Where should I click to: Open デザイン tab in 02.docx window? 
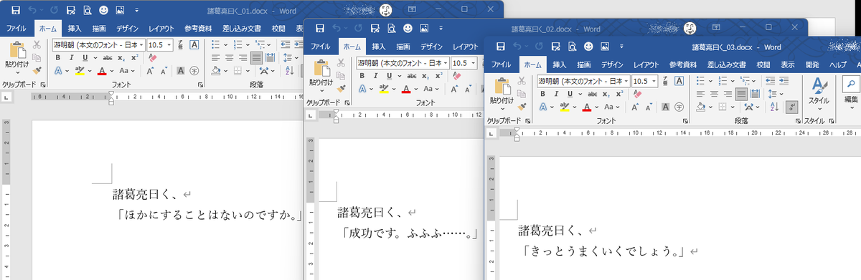point(432,47)
